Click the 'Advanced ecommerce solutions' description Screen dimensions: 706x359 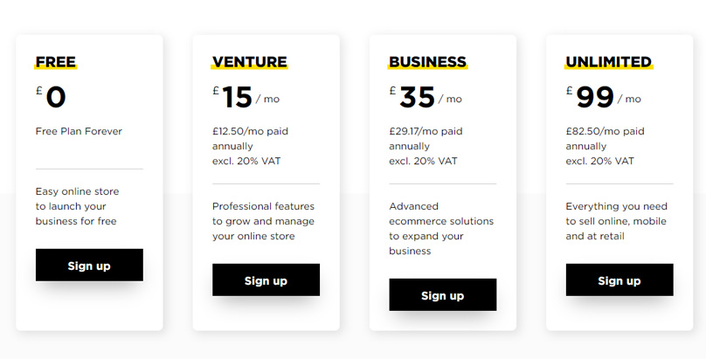tap(441, 229)
